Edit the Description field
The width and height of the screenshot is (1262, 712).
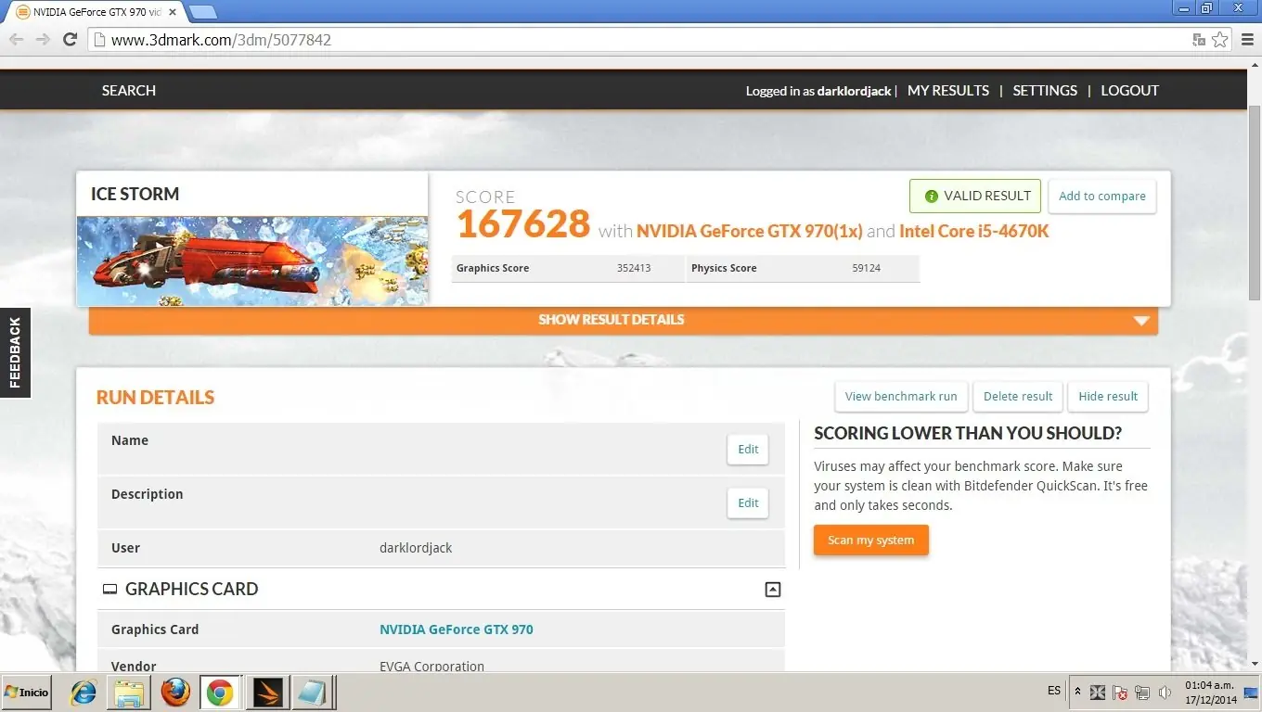point(748,503)
